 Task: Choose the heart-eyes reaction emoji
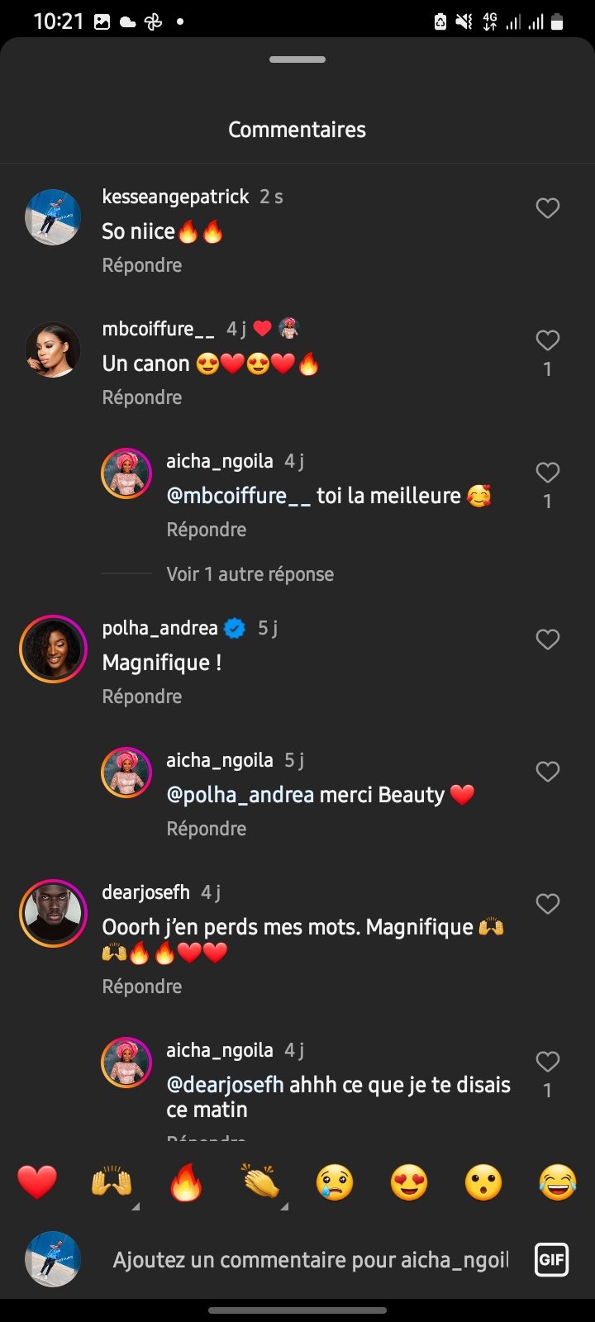[409, 1182]
